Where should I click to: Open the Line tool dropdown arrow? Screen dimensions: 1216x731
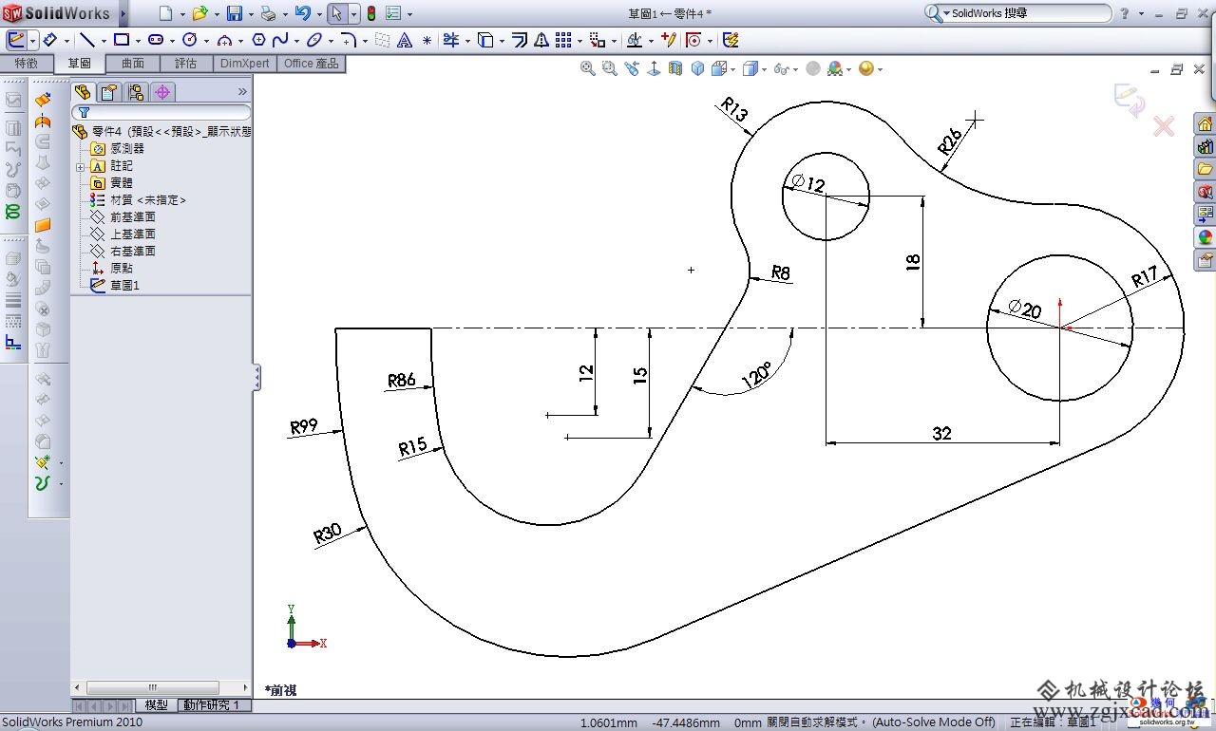tap(103, 41)
